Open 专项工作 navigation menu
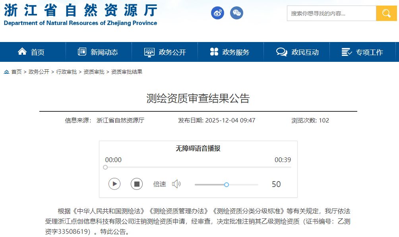Screen dimensions: 399x237 click(362, 52)
